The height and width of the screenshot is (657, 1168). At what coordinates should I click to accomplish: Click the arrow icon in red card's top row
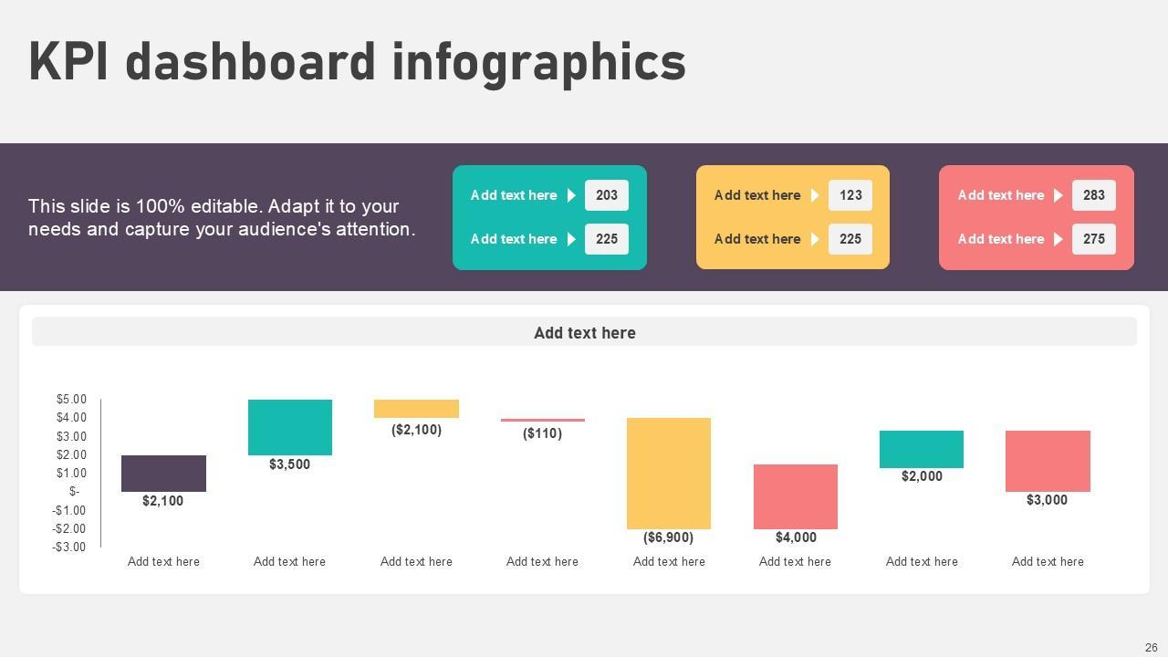1058,195
